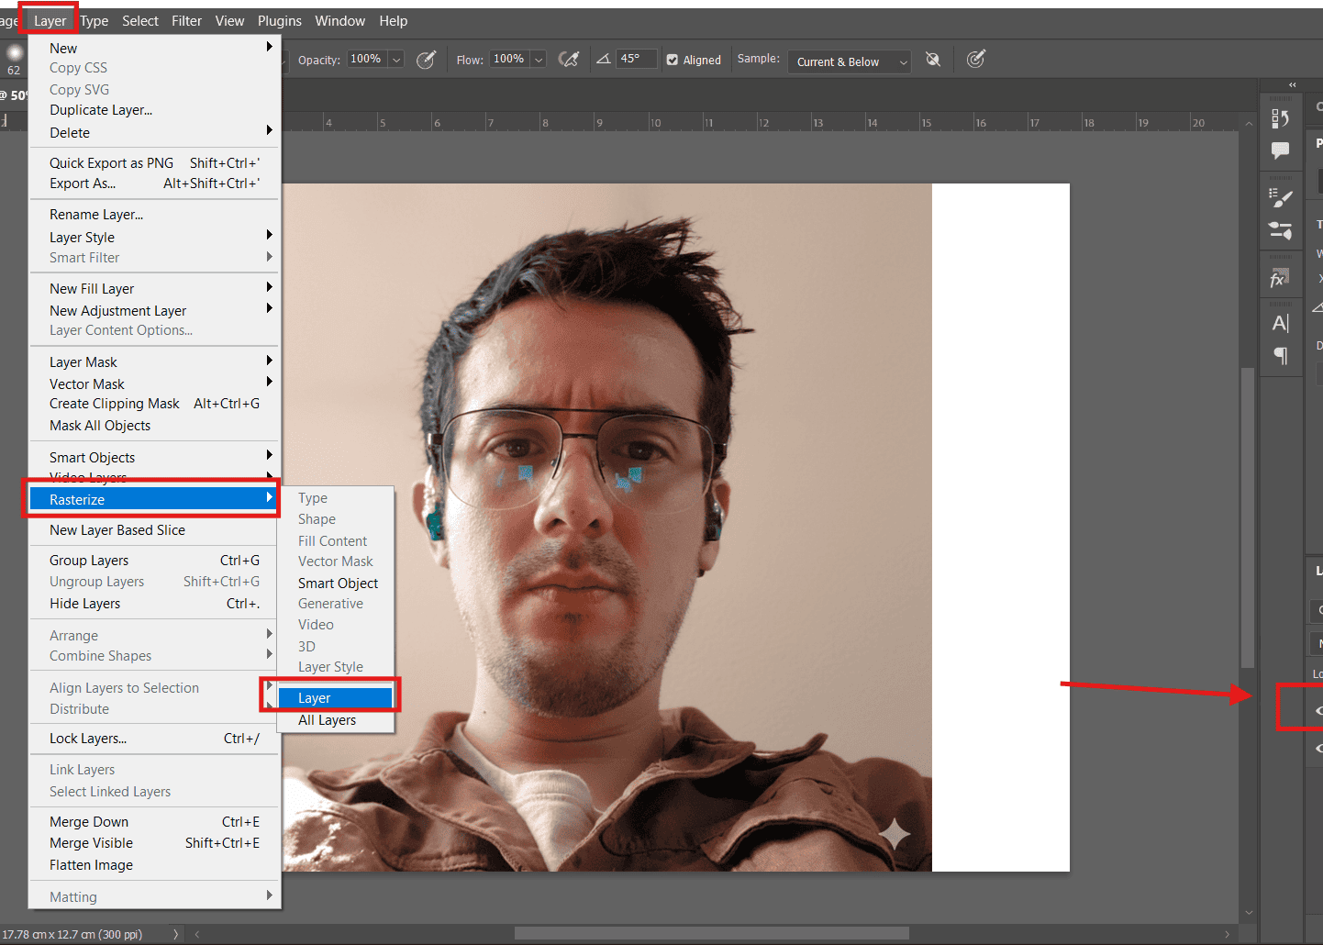Screen dimensions: 1323x945
Task: Click the brush angle 45° field
Action: coord(636,59)
